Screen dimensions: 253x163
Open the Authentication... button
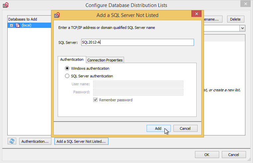(35, 141)
